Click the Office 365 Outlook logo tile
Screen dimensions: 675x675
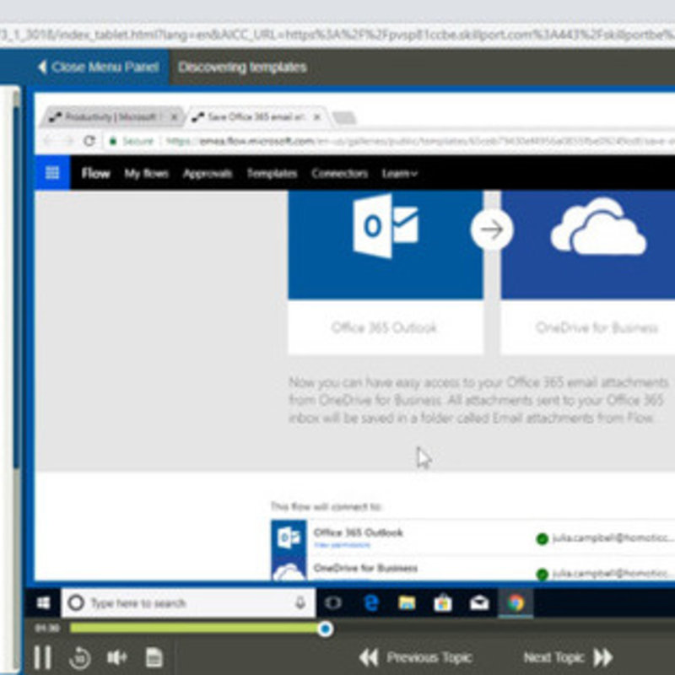(385, 245)
